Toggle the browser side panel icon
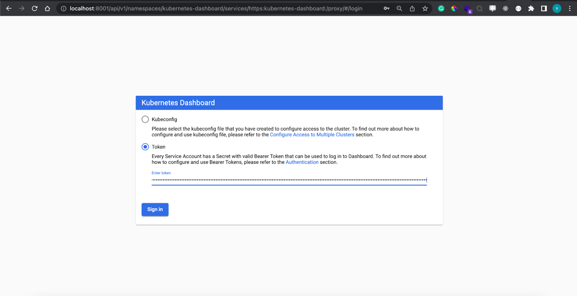The image size is (577, 296). [x=544, y=8]
